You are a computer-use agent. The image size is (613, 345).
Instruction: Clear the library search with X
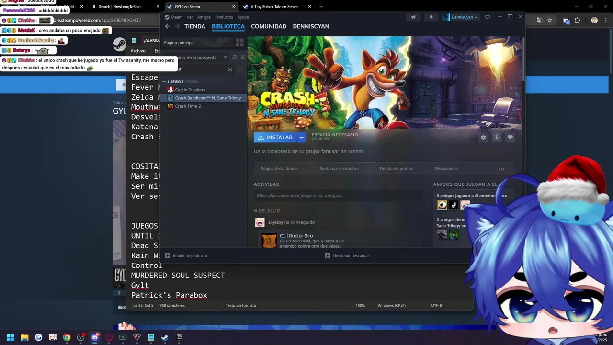(230, 69)
